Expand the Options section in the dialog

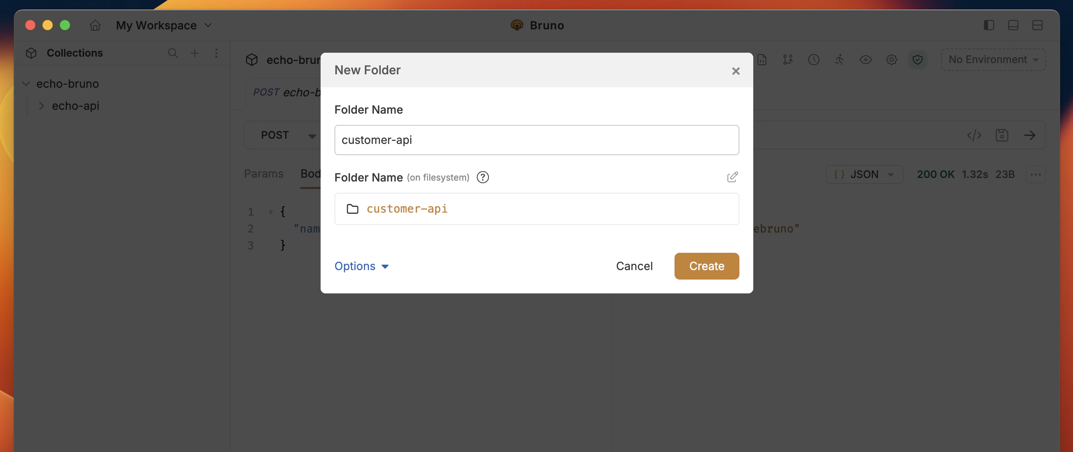(362, 266)
